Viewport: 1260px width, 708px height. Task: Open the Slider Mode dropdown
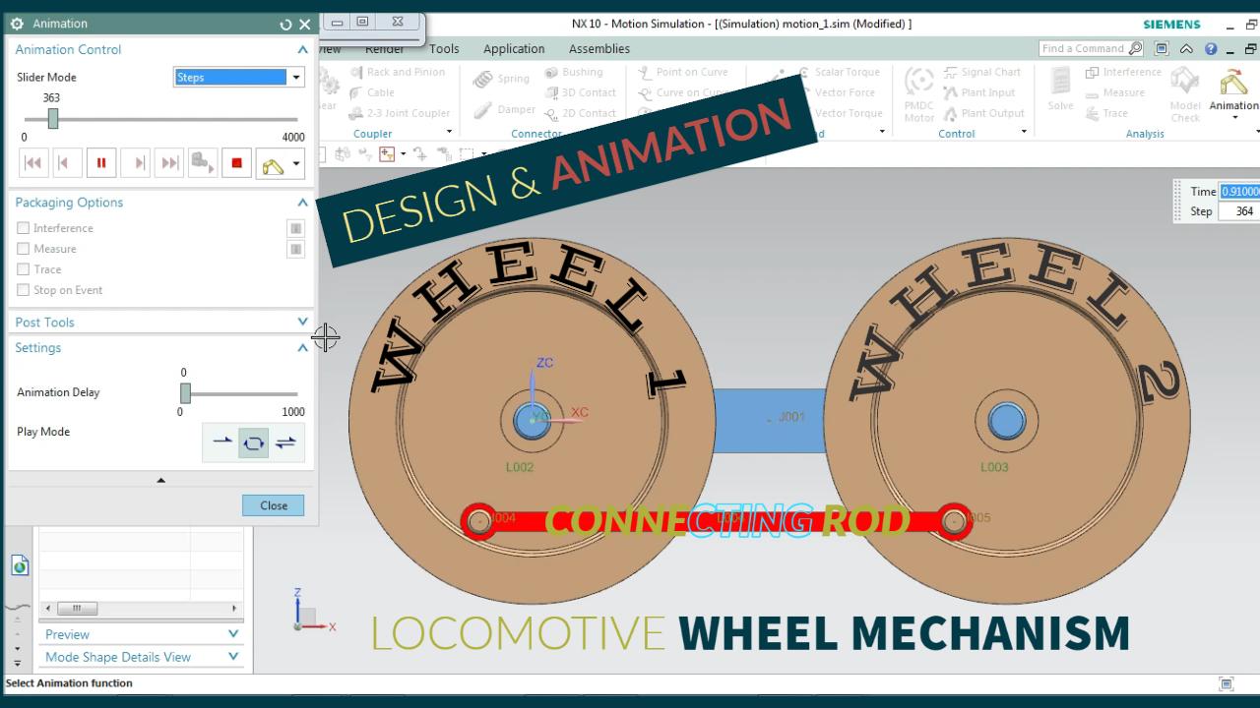tap(295, 78)
